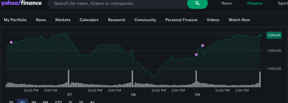This screenshot has width=288, height=103.
Task: Open the Calendars menu
Action: [x=89, y=20]
